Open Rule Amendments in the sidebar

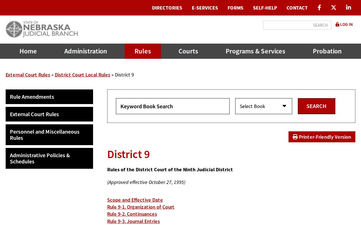(x=49, y=97)
